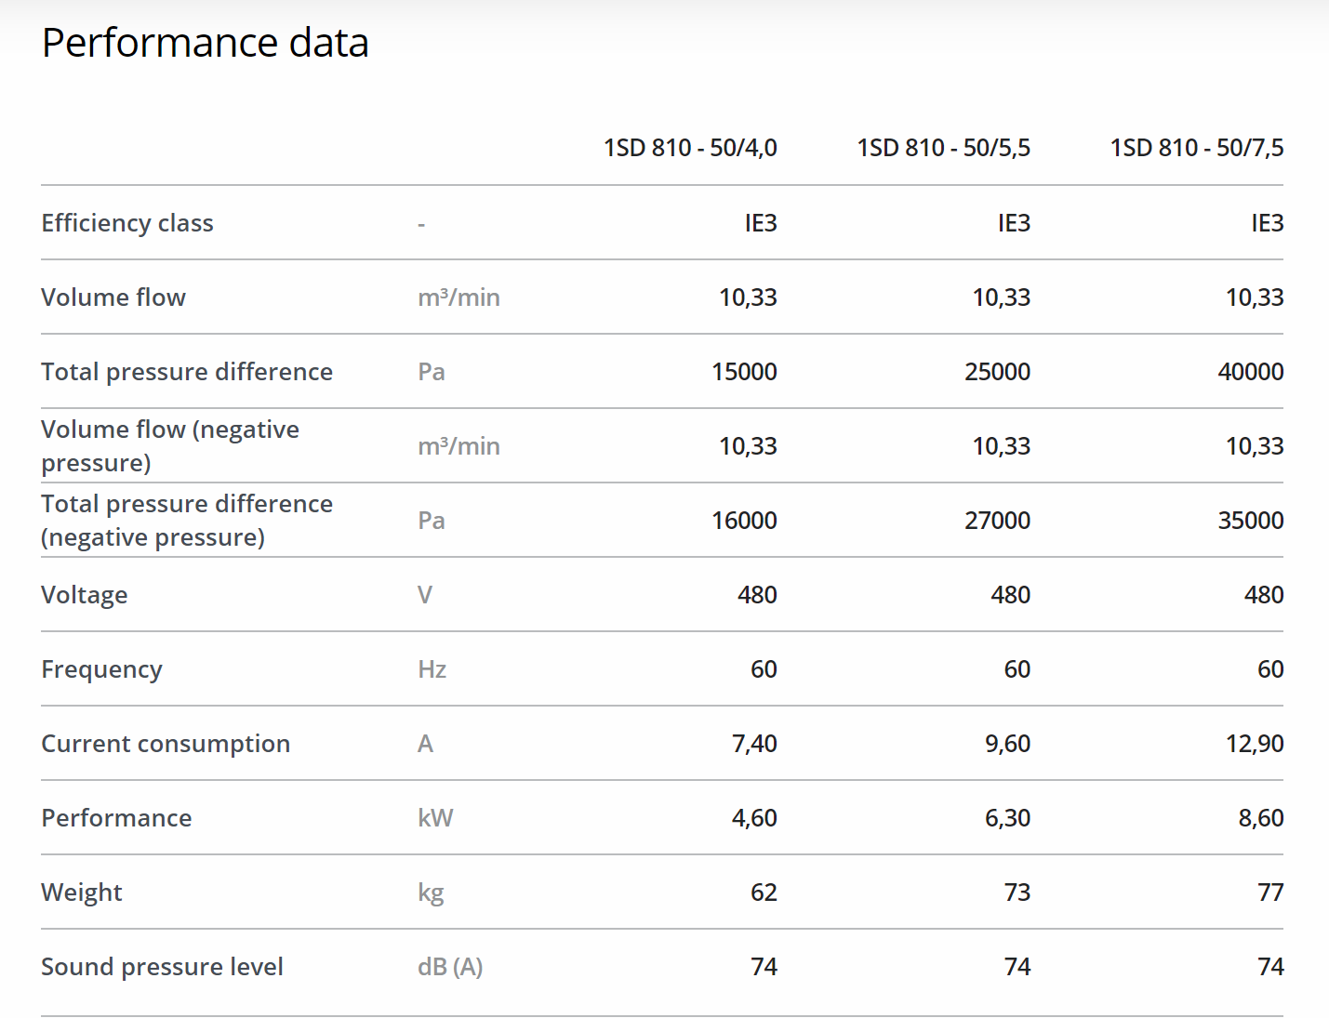Click the Performance data heading

tap(206, 43)
